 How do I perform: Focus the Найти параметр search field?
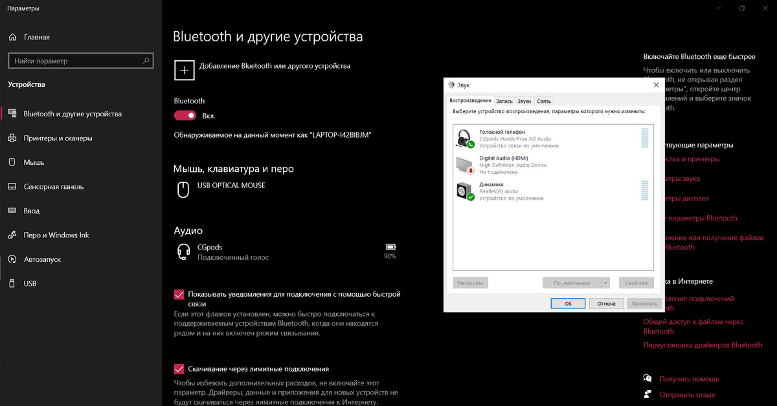[81, 61]
